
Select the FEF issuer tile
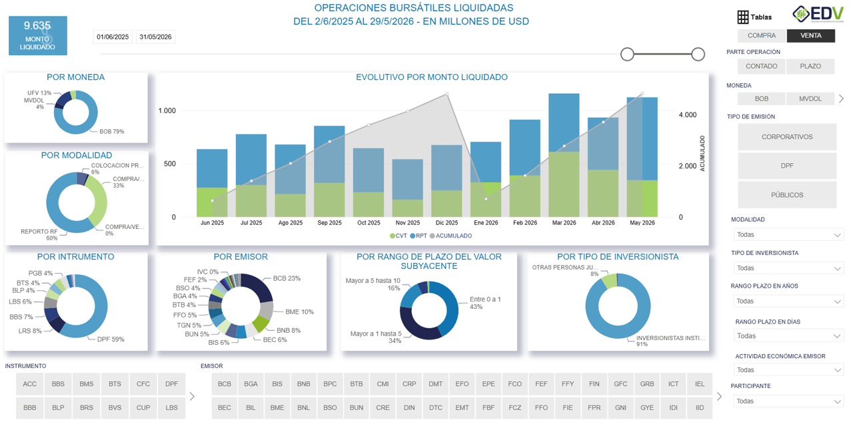point(541,384)
